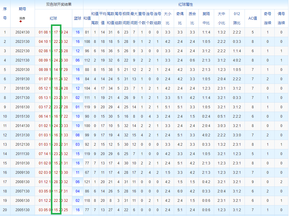Select period number 2024130
290x216 pixels.
click(x=22, y=32)
